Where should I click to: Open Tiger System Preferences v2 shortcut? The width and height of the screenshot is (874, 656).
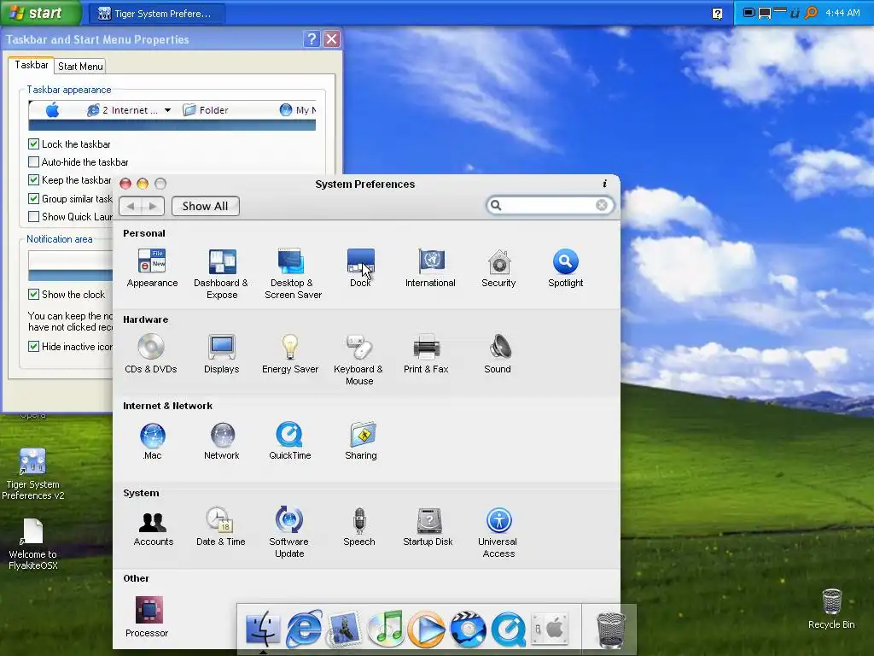pyautogui.click(x=33, y=474)
